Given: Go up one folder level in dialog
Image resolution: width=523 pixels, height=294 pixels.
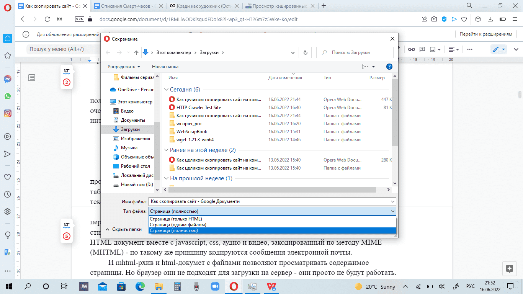Looking at the screenshot, I should pos(136,52).
